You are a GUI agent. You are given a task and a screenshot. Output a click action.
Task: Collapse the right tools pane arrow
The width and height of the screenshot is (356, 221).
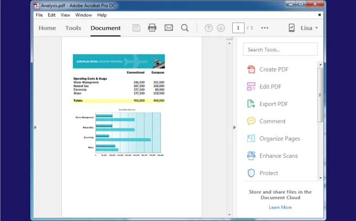[x=235, y=127]
